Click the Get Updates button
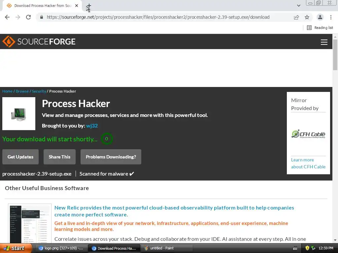338x253 pixels. (20, 157)
